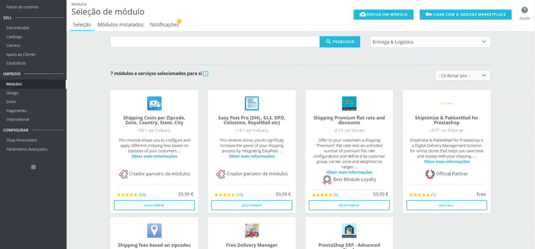Open 'Obter mais informações' for Easy Post Pro
The image size is (535, 249).
click(252, 156)
